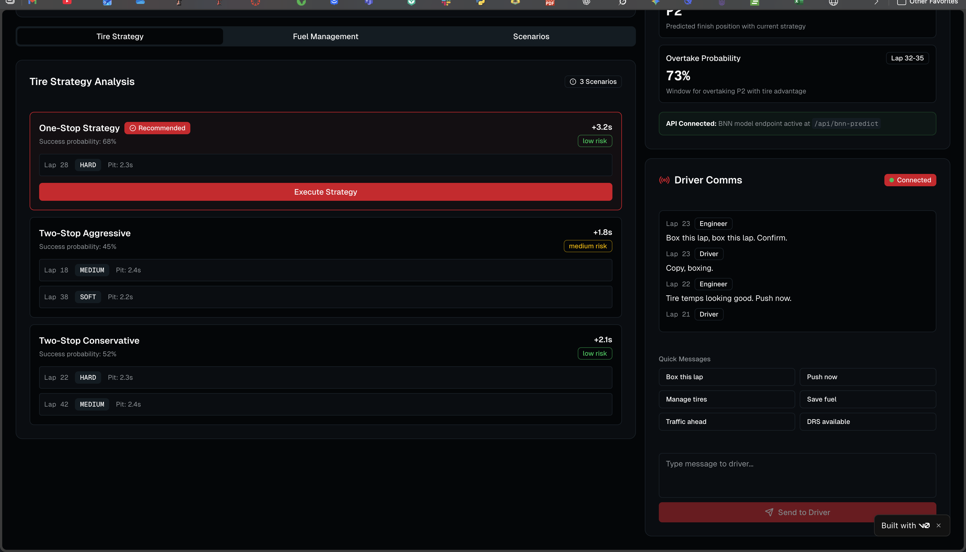Image resolution: width=966 pixels, height=552 pixels.
Task: Focus the Type message to driver field
Action: 797,475
